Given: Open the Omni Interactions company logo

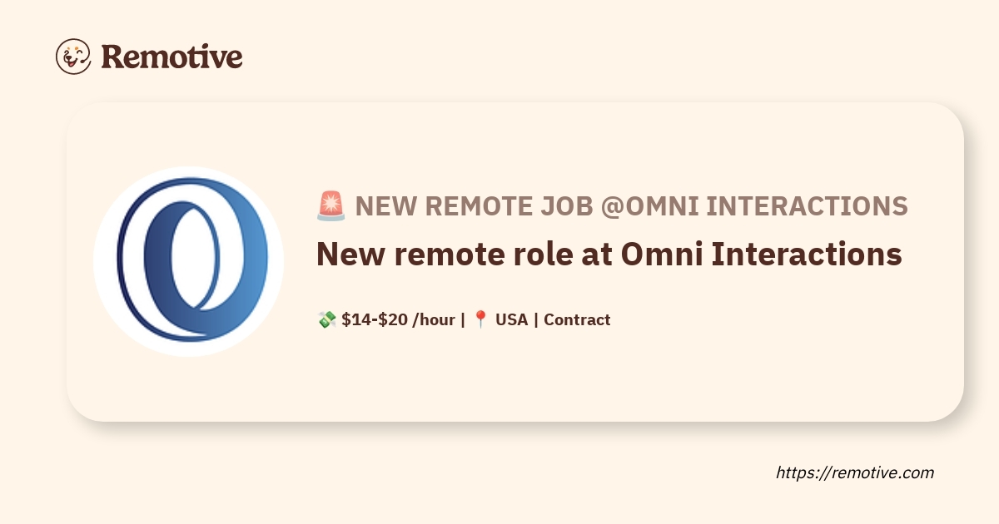Looking at the screenshot, I should click(189, 261).
